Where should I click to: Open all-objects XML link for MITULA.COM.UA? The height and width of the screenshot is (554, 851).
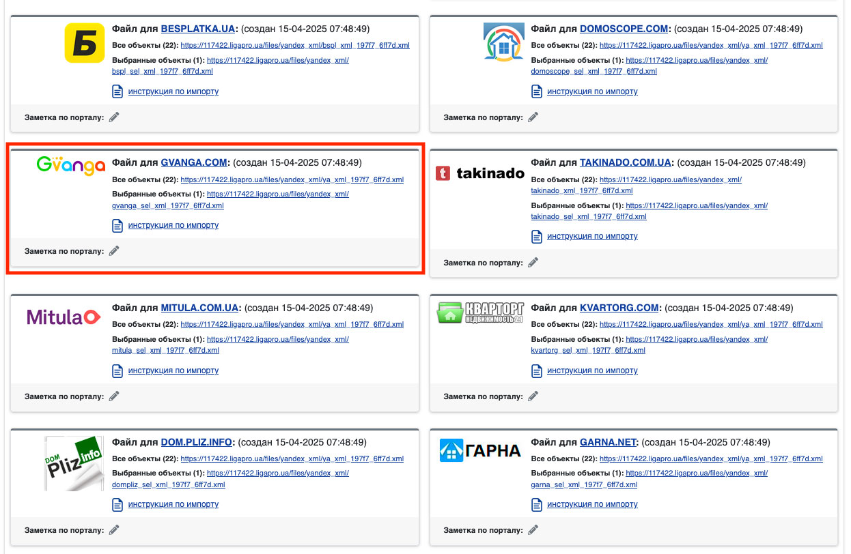point(292,325)
